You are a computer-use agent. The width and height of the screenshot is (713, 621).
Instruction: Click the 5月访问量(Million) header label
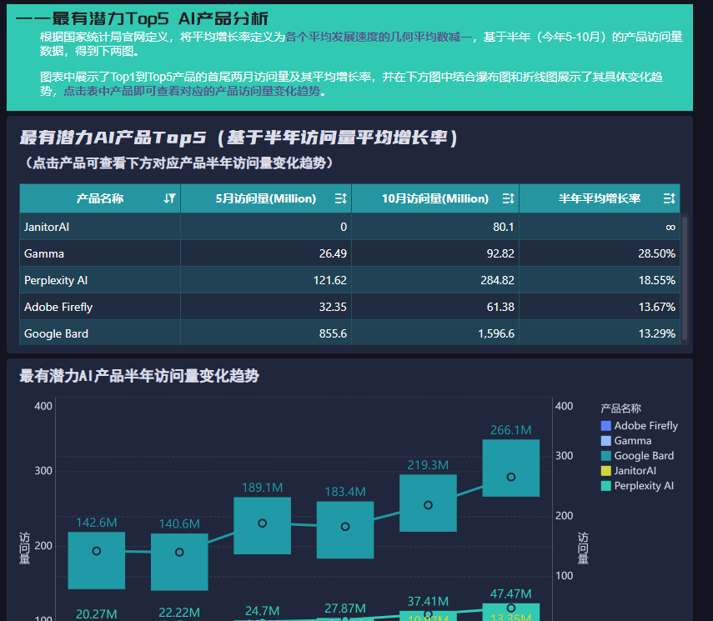click(265, 198)
